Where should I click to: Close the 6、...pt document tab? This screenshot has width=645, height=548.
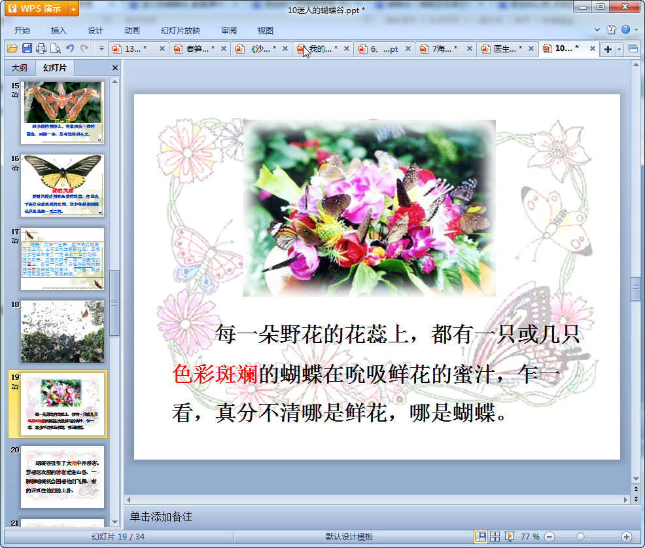click(x=408, y=48)
